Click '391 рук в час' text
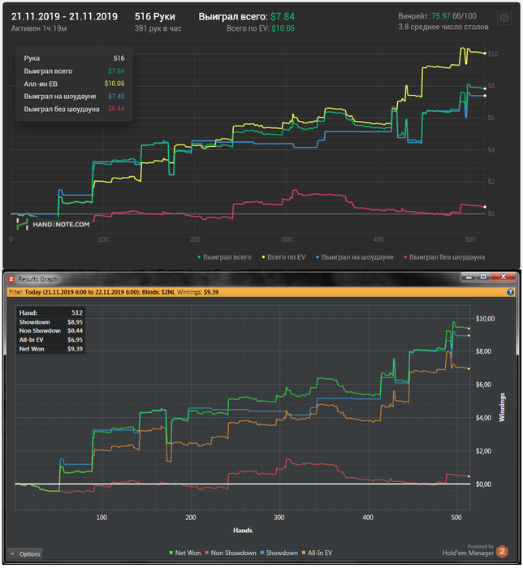 pos(158,28)
